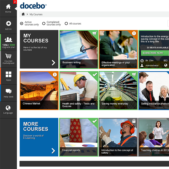Select Completed courses only radio option
169x169 pixels.
click(x=44, y=24)
